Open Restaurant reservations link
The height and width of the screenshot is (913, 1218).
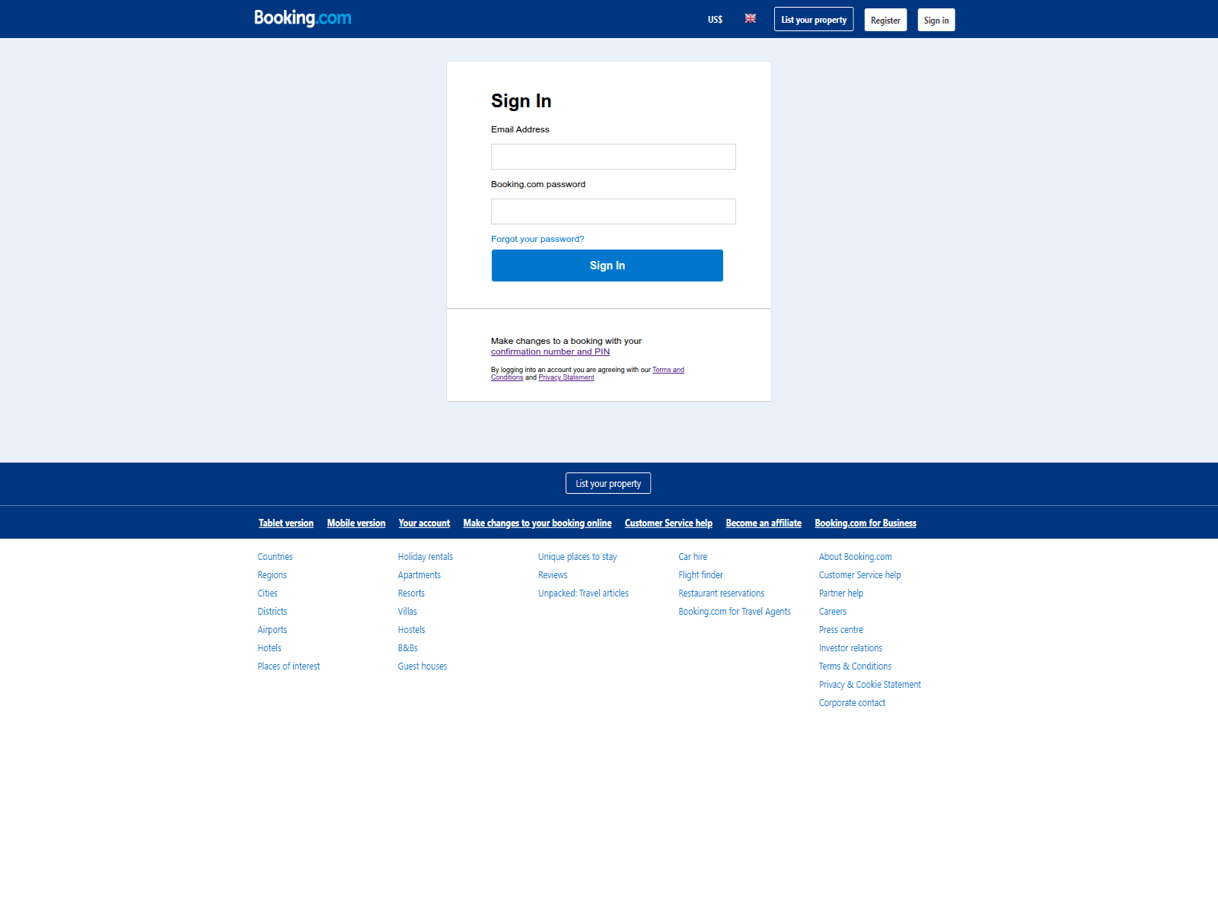tap(721, 593)
